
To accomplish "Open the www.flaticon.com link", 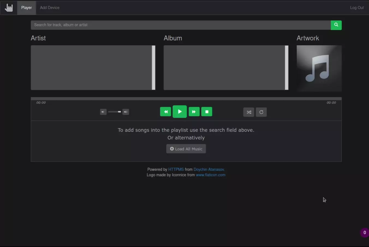I will point(211,175).
